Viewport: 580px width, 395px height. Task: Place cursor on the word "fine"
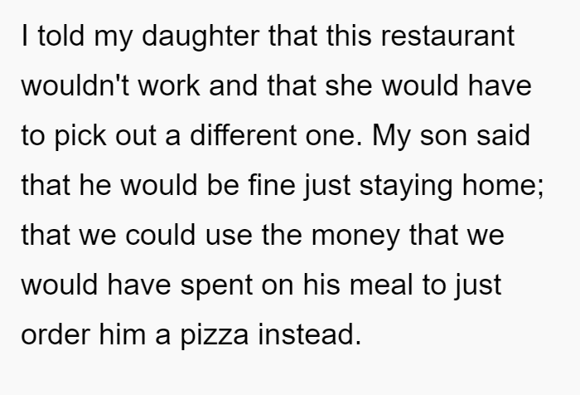[x=272, y=185]
